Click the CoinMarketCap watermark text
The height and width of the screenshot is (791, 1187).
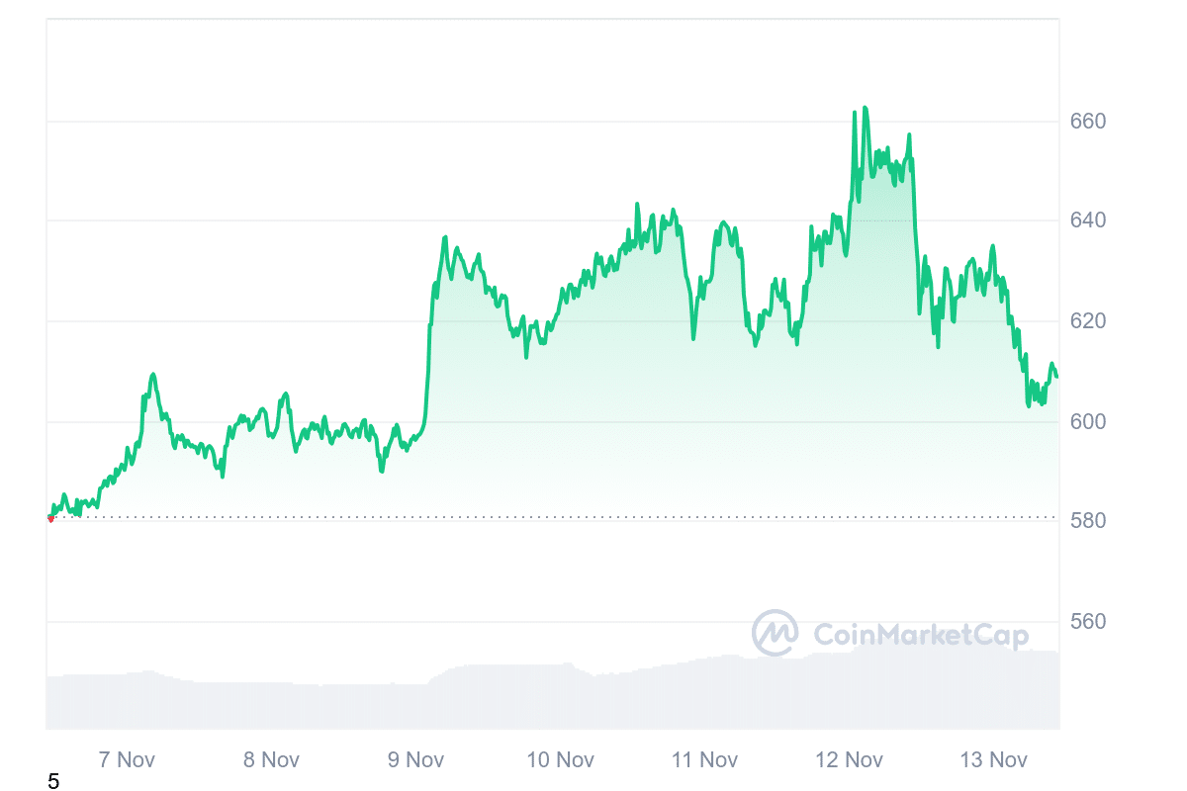(920, 635)
